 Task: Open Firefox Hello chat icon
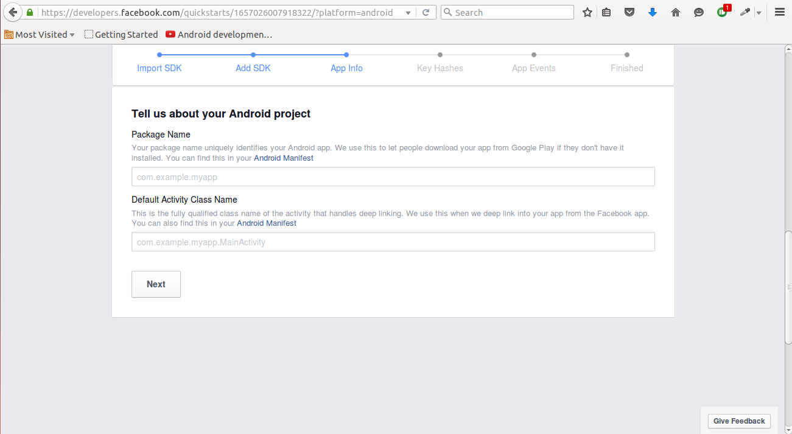tap(698, 12)
